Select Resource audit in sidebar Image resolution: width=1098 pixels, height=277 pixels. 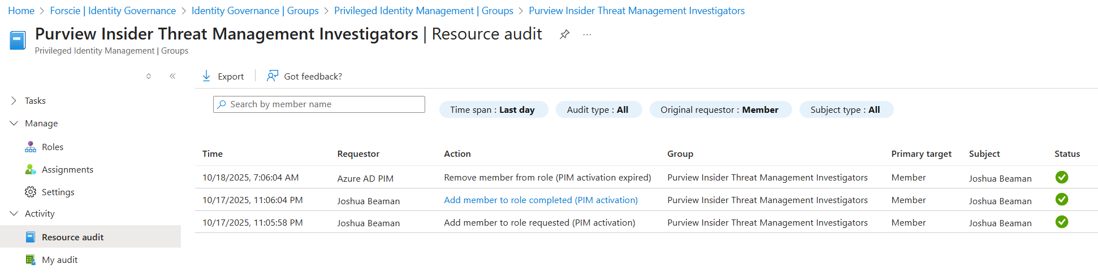point(72,238)
